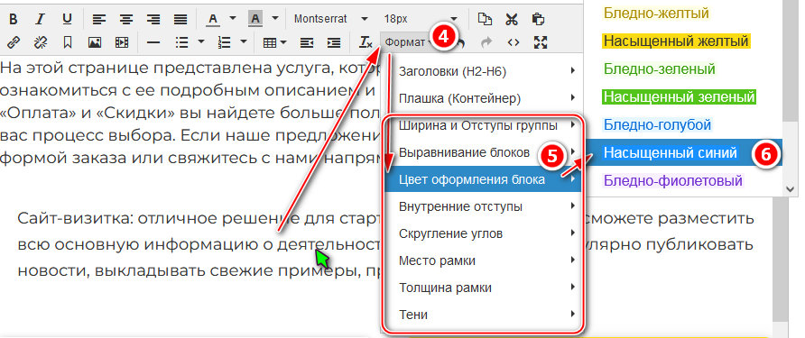This screenshot has height=338, width=805.
Task: Open the Montserrat font family dropdown
Action: [x=330, y=19]
